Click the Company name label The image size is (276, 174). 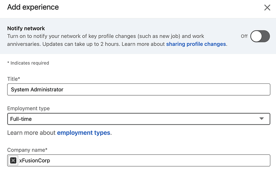(x=27, y=150)
